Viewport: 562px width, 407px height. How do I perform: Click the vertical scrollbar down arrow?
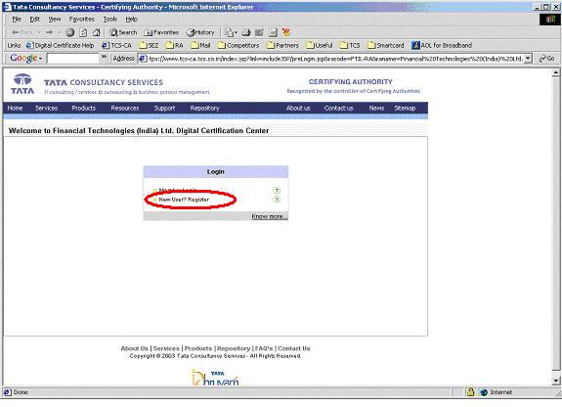tap(555, 381)
